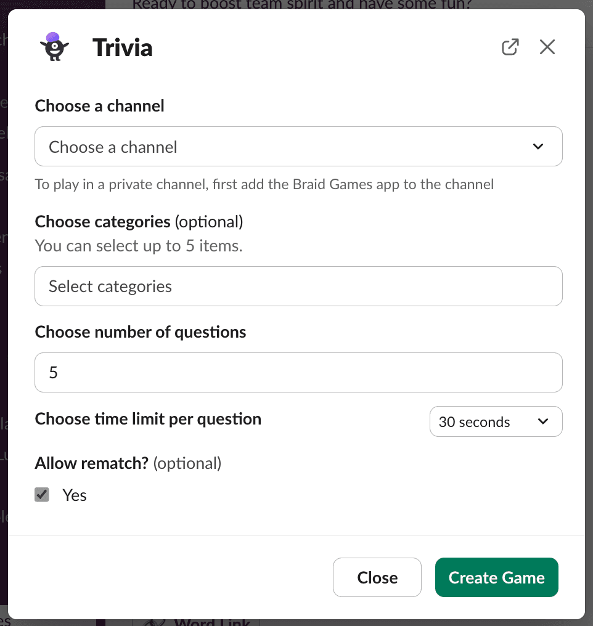Screen dimensions: 593x626
Task: Click the chevron arrow in channel selector
Action: point(538,147)
